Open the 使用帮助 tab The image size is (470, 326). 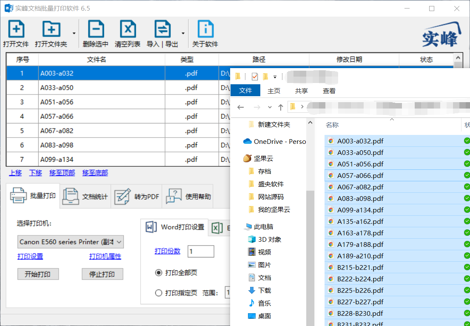click(188, 197)
